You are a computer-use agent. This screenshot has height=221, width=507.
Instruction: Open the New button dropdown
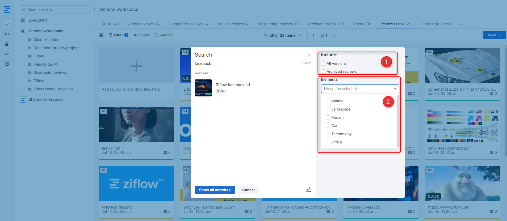tap(494, 35)
